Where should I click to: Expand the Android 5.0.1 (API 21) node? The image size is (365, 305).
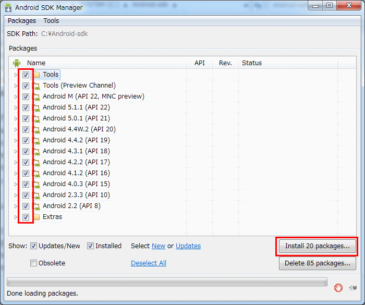tap(16, 118)
